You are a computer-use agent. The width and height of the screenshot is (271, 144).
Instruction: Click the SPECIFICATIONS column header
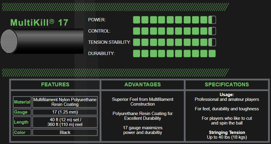click(x=227, y=85)
